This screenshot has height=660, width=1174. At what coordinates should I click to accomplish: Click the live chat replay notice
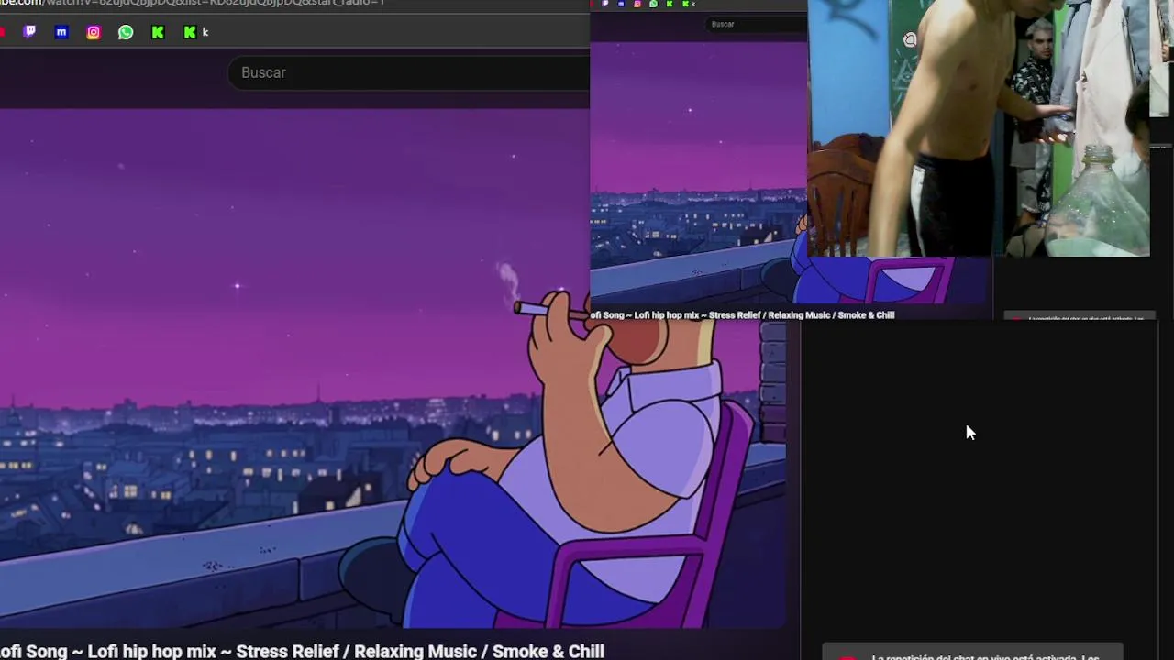tap(972, 654)
